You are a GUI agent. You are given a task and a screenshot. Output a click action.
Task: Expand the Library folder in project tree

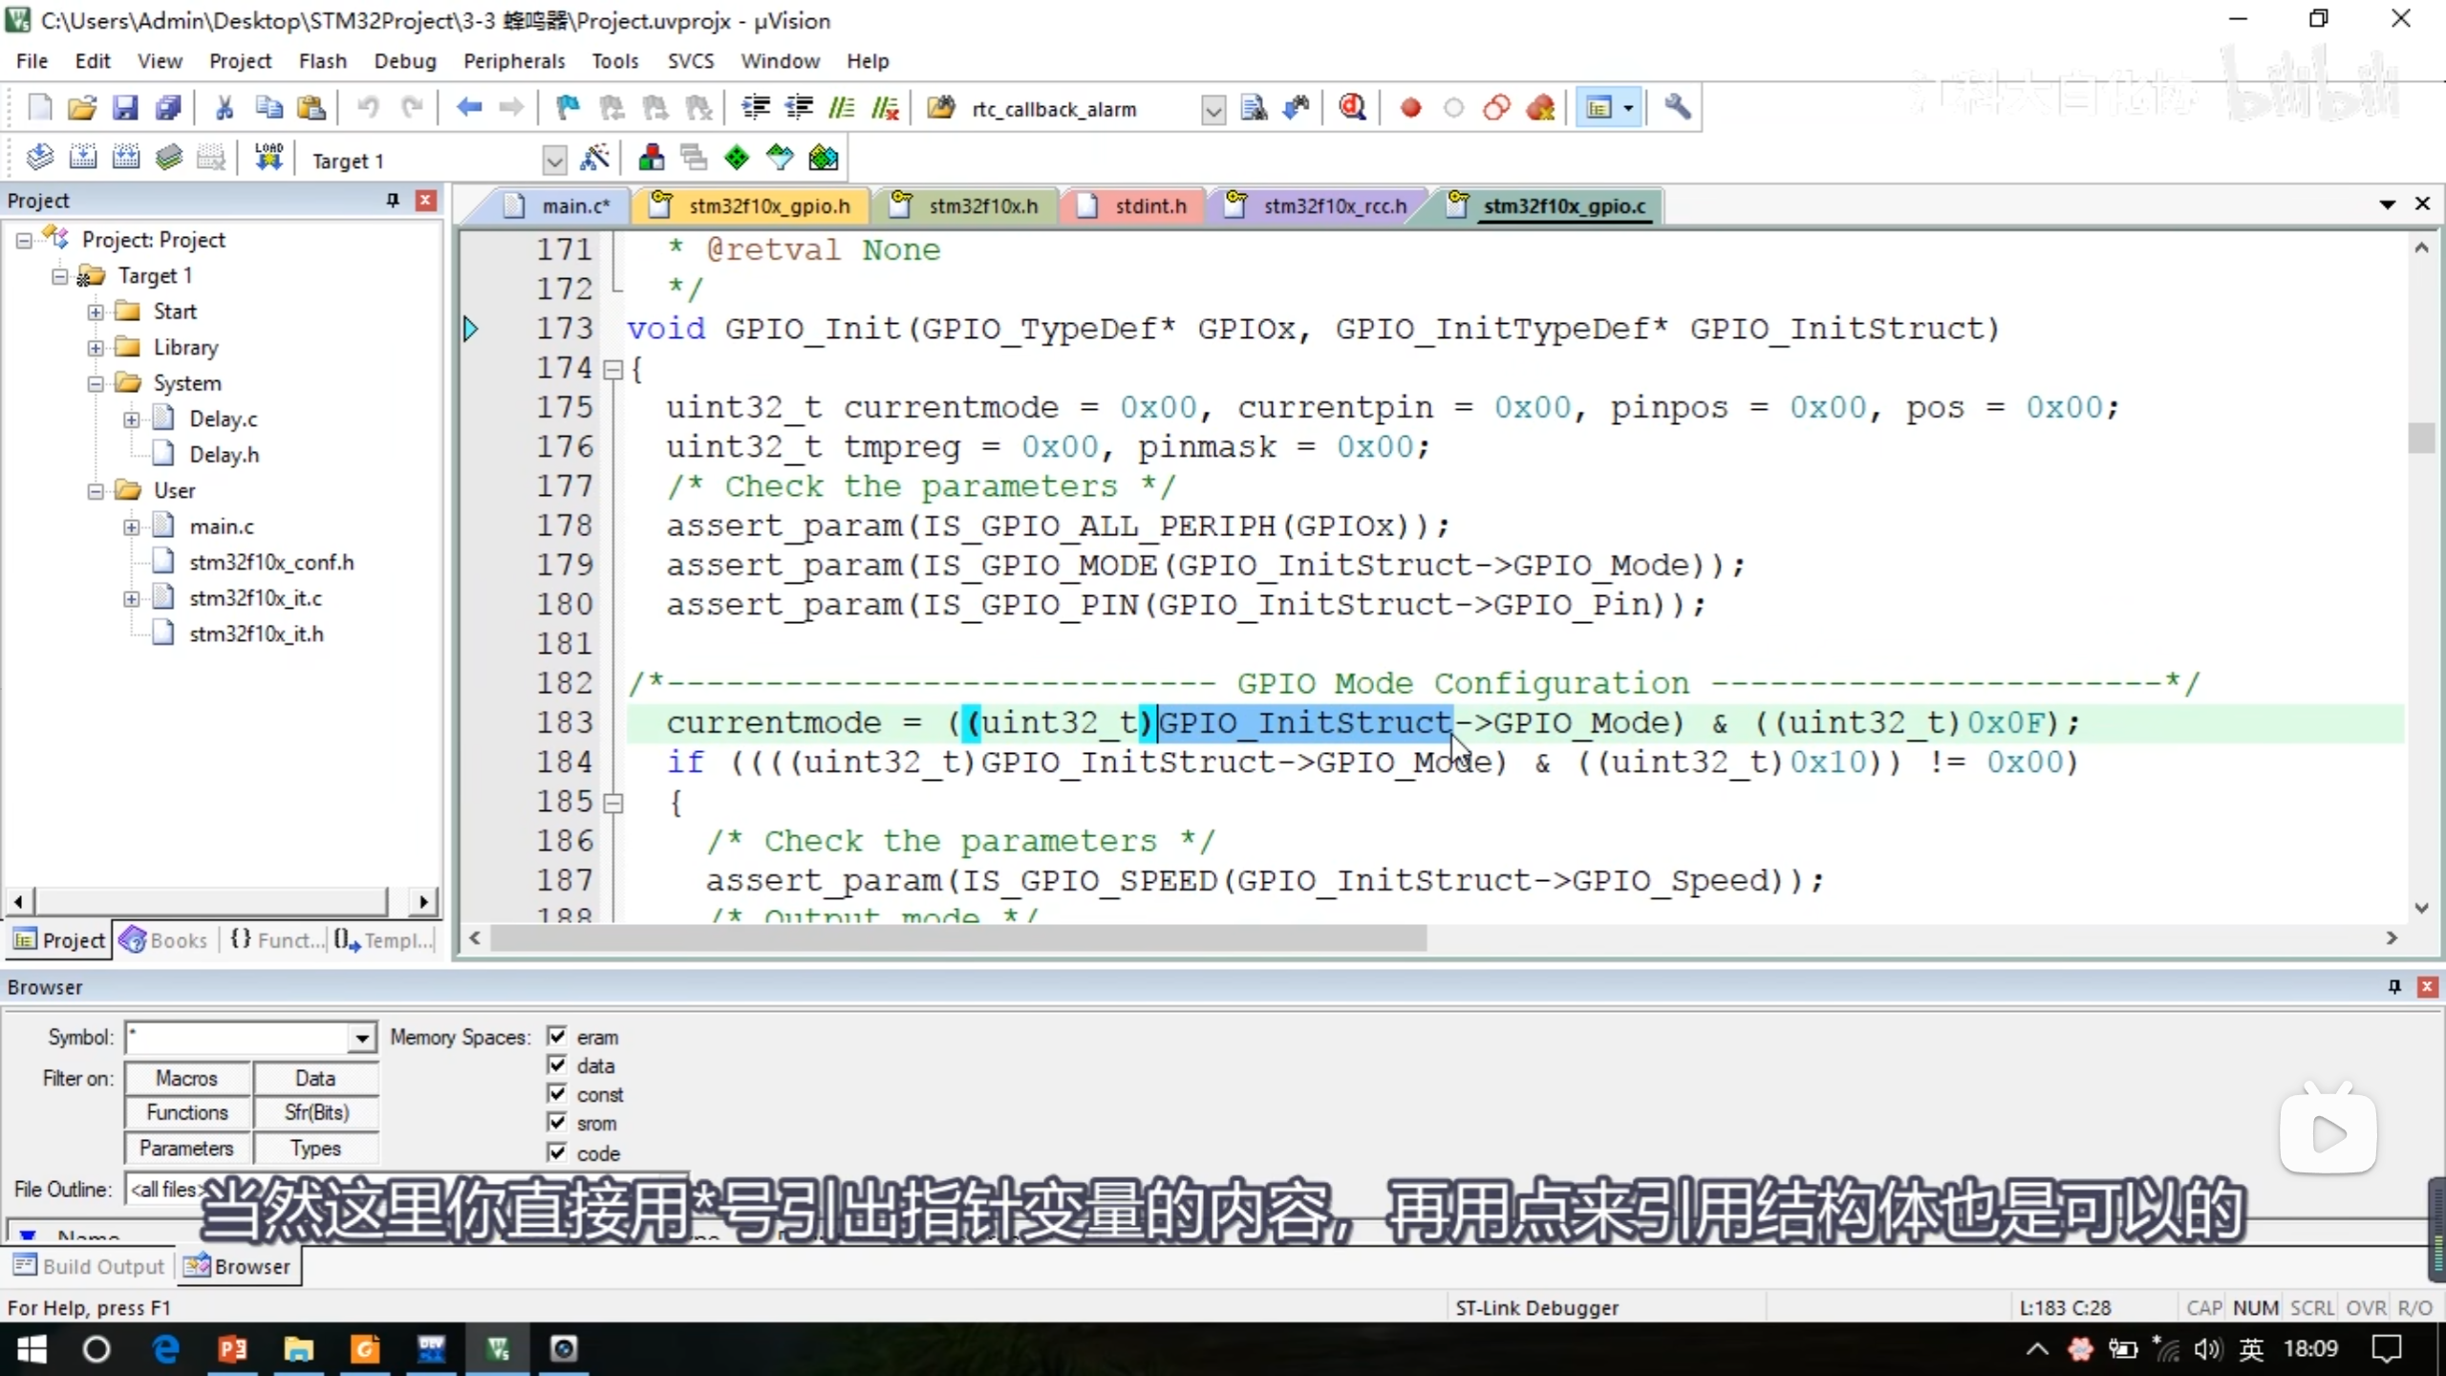pyautogui.click(x=96, y=348)
